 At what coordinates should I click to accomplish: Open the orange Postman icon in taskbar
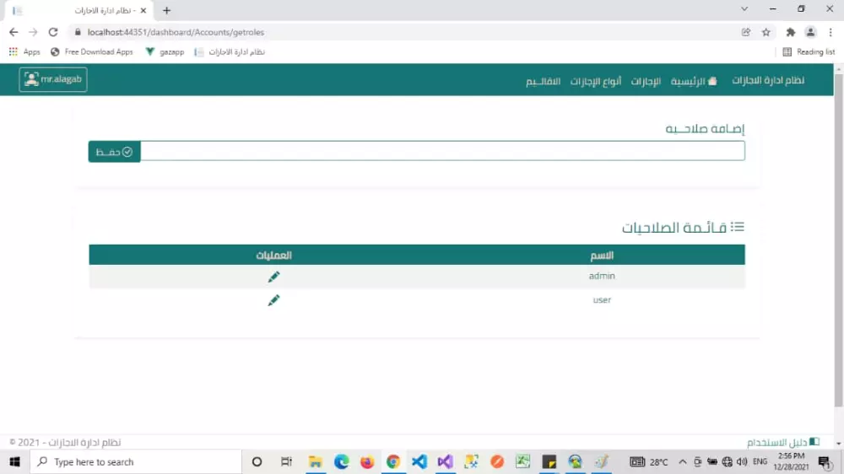497,461
